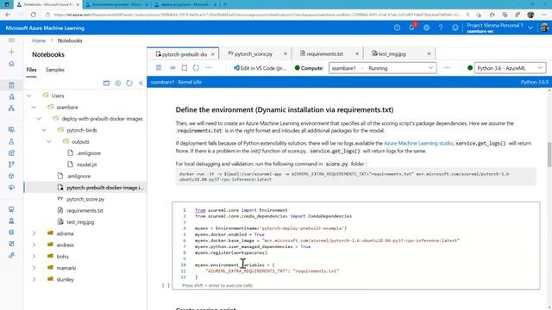Image resolution: width=552 pixels, height=310 pixels.
Task: Select the requirements.txt editor tab
Action: pos(324,53)
